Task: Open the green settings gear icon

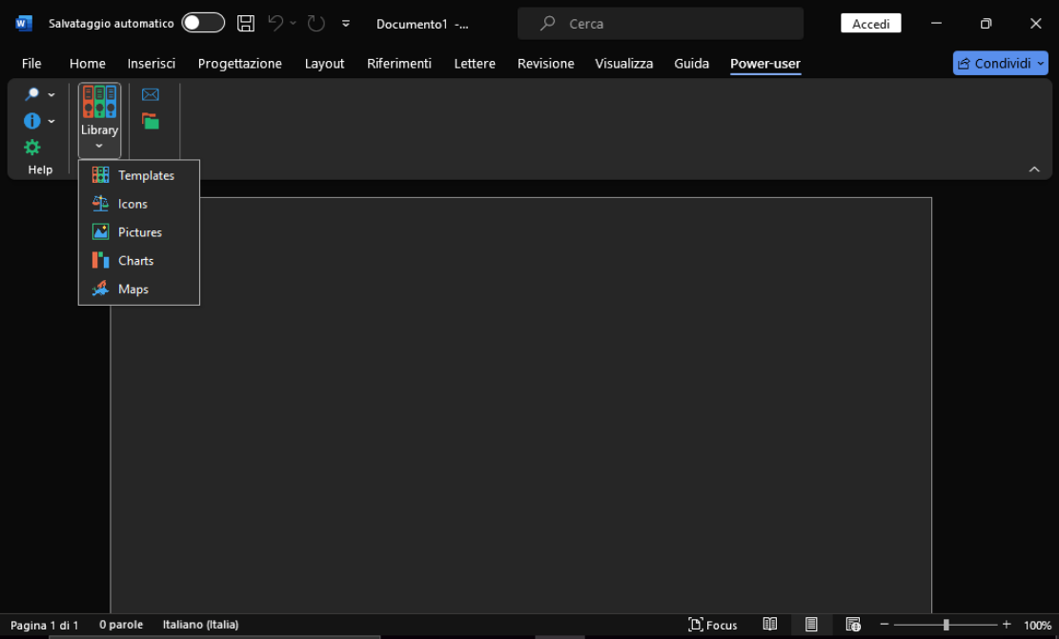Action: [31, 147]
